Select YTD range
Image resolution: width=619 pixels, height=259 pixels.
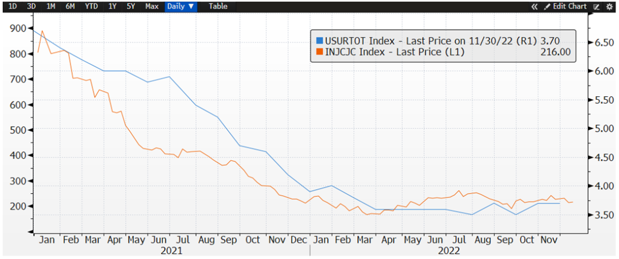pyautogui.click(x=91, y=6)
